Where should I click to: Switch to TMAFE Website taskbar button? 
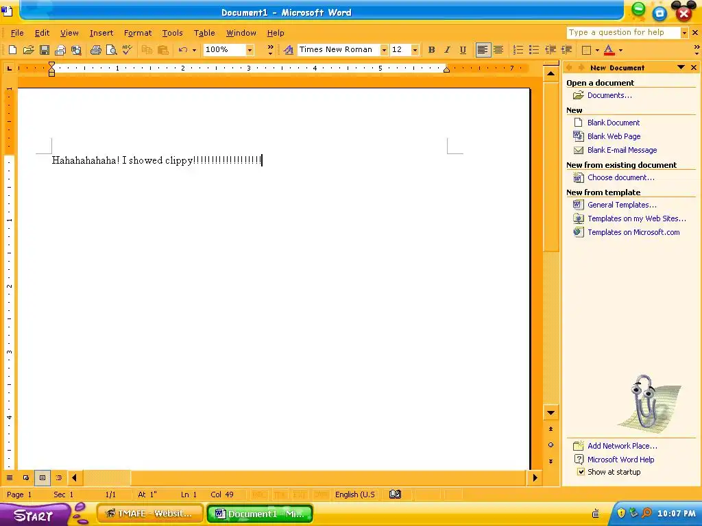[x=150, y=514]
